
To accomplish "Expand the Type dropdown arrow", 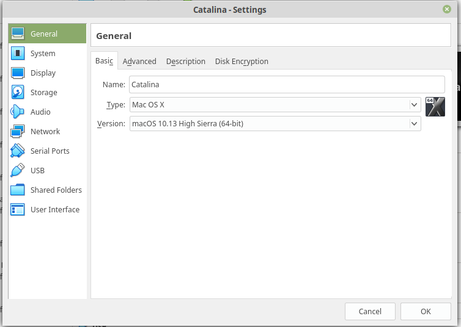I will pos(414,105).
